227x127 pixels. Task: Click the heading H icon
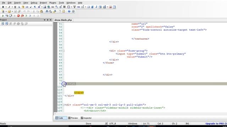click(39, 7)
